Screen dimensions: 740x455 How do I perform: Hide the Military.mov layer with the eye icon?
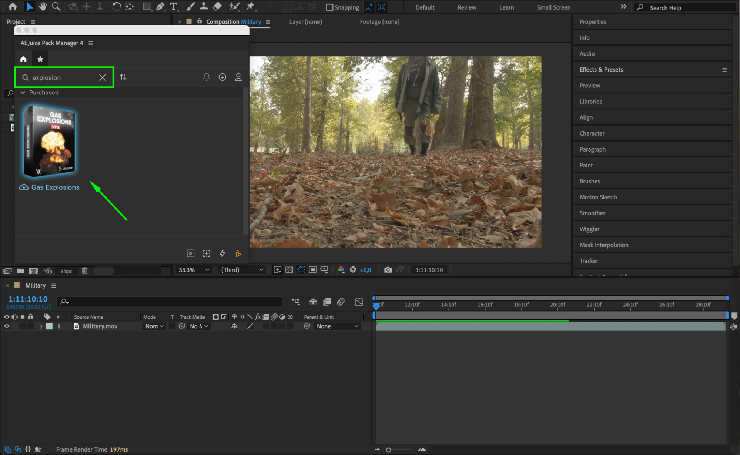[x=6, y=326]
